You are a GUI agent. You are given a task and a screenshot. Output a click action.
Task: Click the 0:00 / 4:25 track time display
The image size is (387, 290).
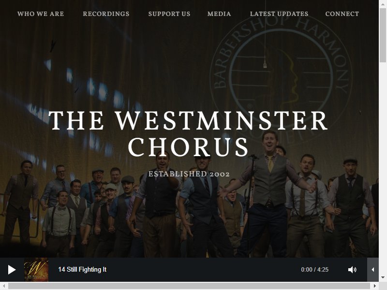click(x=315, y=270)
